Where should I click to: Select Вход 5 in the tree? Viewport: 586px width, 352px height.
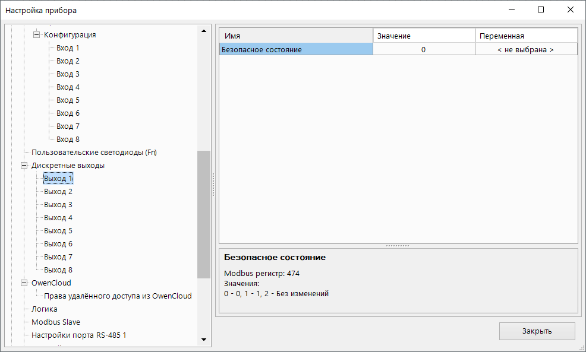coord(68,100)
